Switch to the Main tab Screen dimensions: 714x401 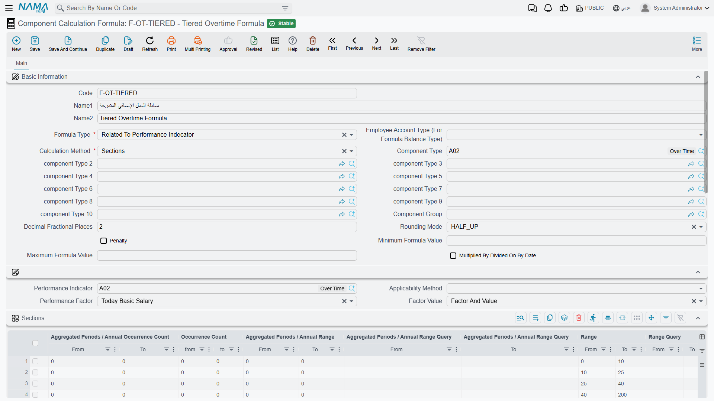tap(22, 63)
